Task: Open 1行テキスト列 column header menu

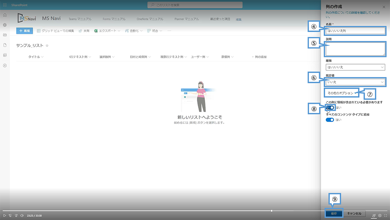Action: coord(80,57)
